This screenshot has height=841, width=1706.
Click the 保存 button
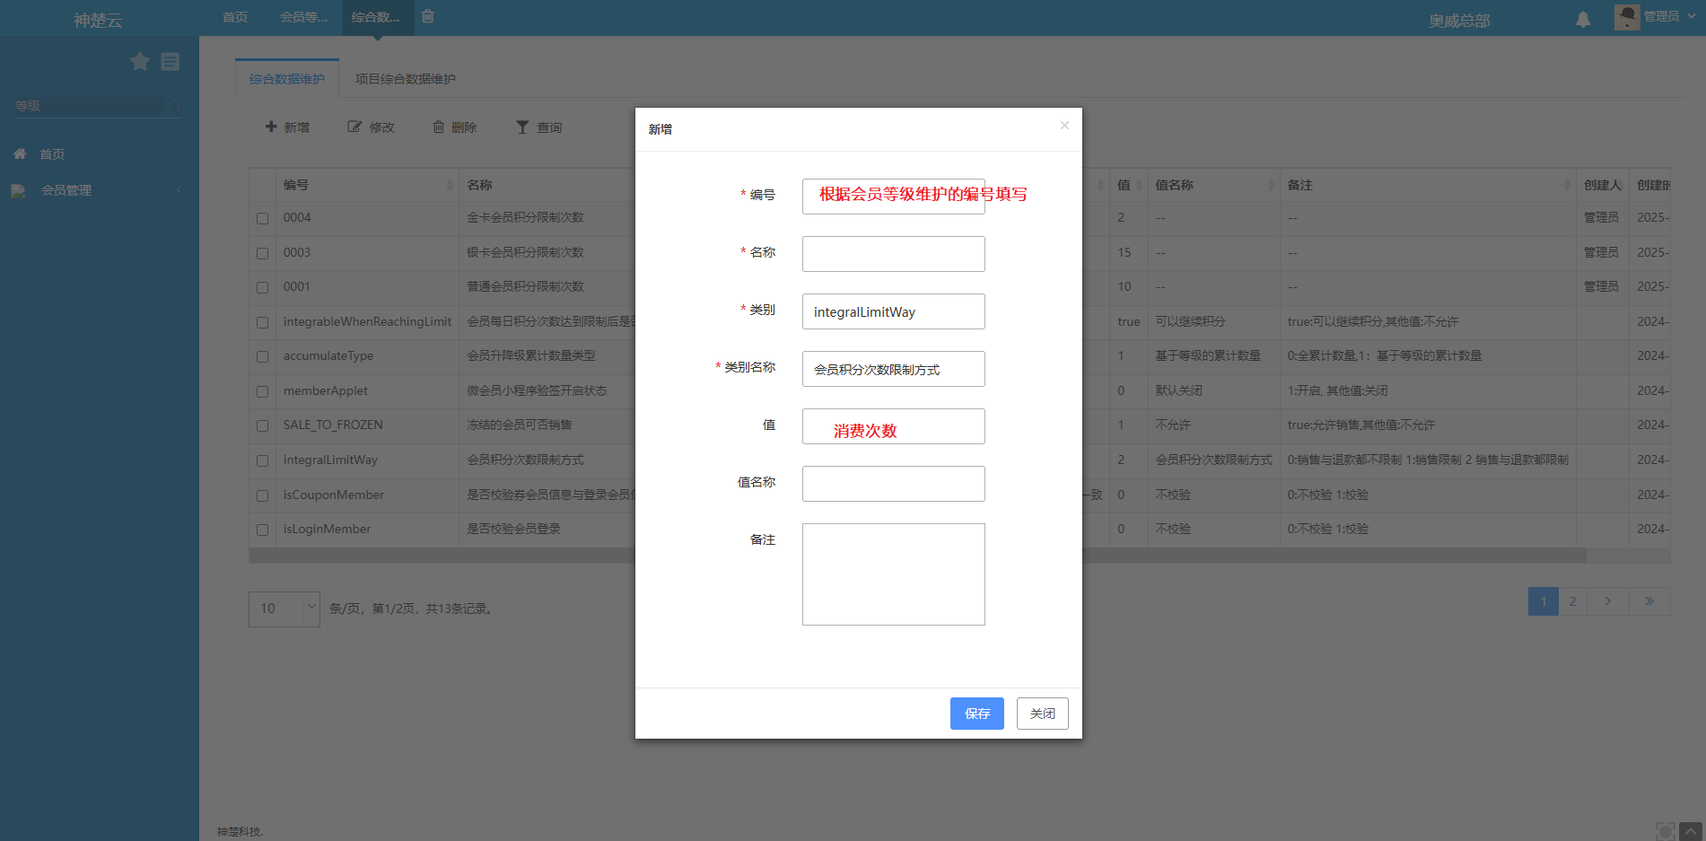(x=977, y=714)
